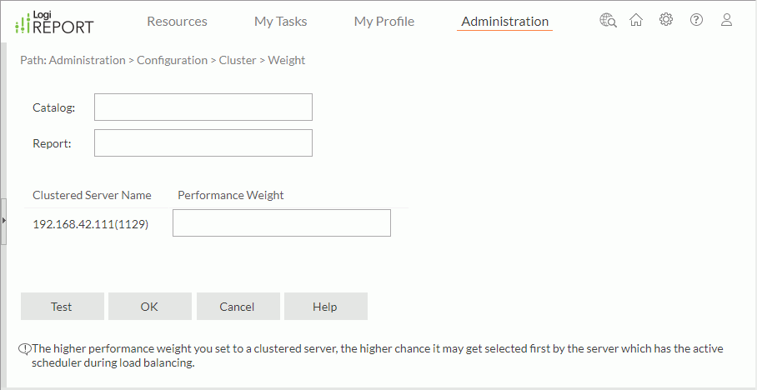Open the globe search icon

click(x=608, y=21)
